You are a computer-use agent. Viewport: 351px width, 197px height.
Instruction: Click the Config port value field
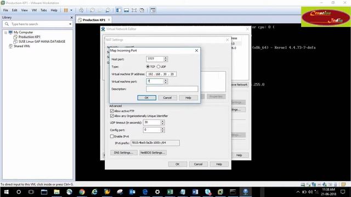point(152,130)
